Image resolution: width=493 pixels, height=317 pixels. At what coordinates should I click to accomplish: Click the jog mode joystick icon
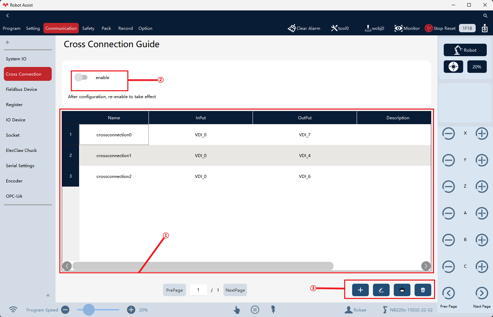click(x=453, y=67)
